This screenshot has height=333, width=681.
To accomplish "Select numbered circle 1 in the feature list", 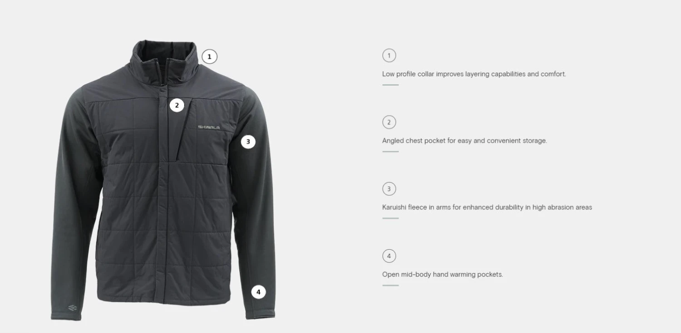I will (x=389, y=56).
